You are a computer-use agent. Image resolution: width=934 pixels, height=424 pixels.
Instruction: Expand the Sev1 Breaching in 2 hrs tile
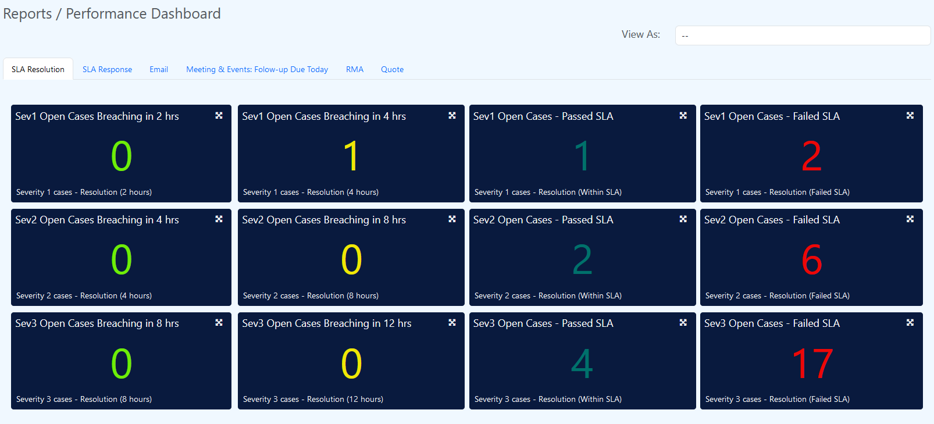tap(219, 116)
